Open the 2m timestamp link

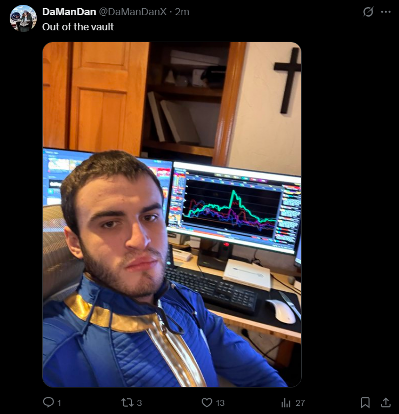pos(182,11)
